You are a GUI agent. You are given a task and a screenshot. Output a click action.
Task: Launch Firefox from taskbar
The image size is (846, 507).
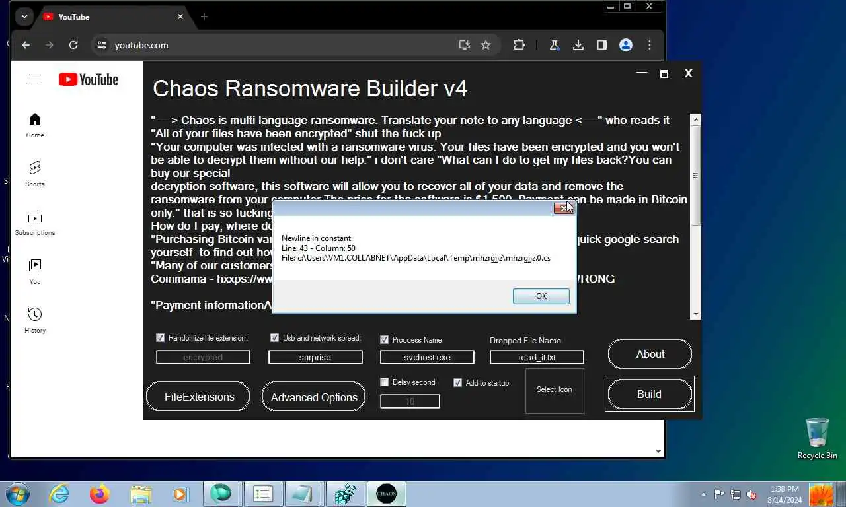[x=100, y=494]
